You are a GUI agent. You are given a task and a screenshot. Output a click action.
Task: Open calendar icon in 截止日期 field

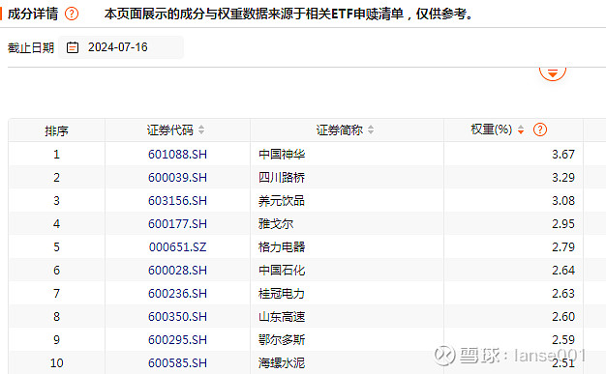click(73, 47)
